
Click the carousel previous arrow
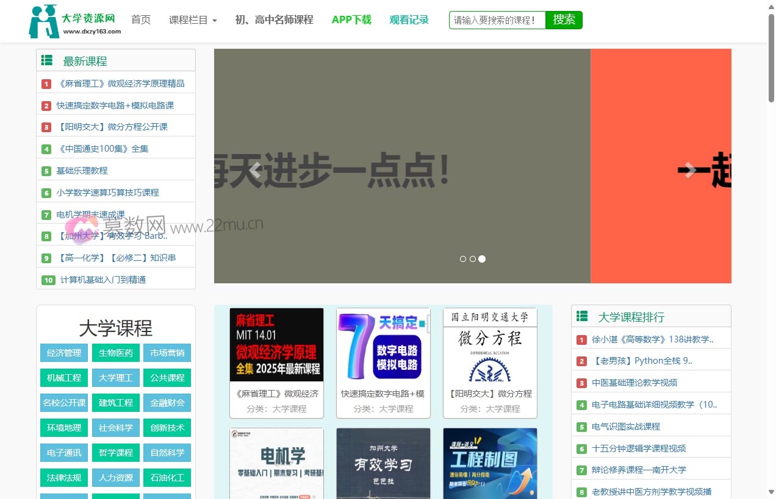coord(254,170)
